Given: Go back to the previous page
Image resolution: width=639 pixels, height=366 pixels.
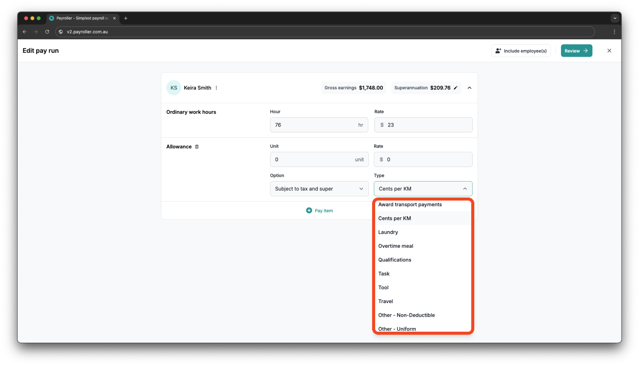Looking at the screenshot, I should pos(25,32).
